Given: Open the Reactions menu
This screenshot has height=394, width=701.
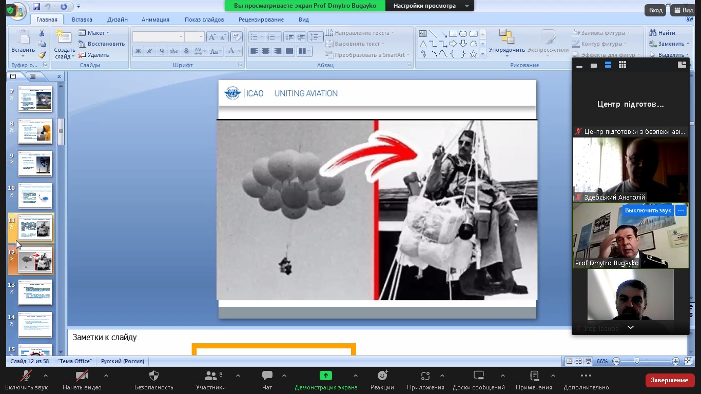Looking at the screenshot, I should click(x=382, y=380).
